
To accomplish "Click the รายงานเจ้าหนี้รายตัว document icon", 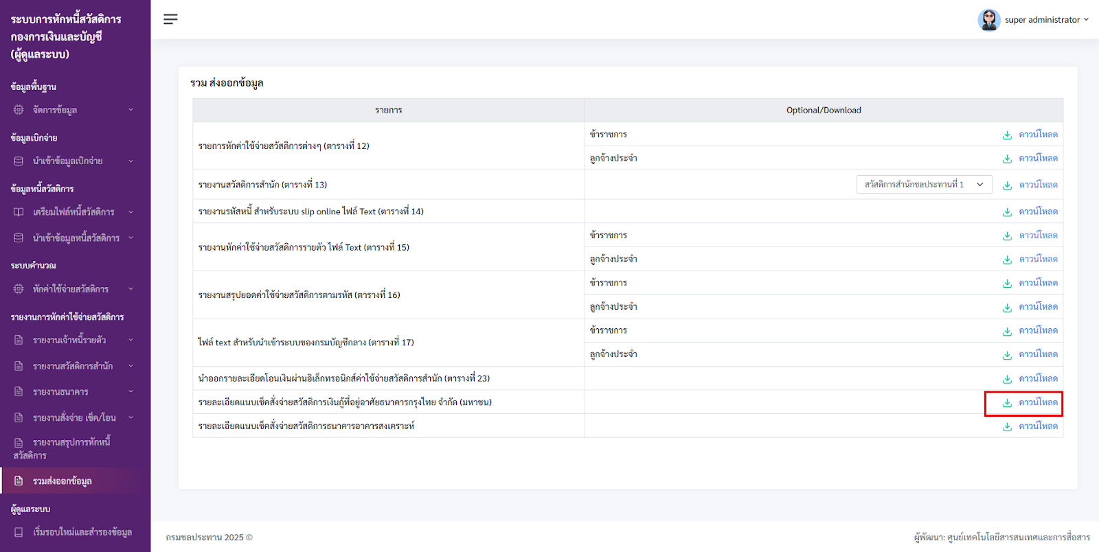I will click(x=19, y=340).
